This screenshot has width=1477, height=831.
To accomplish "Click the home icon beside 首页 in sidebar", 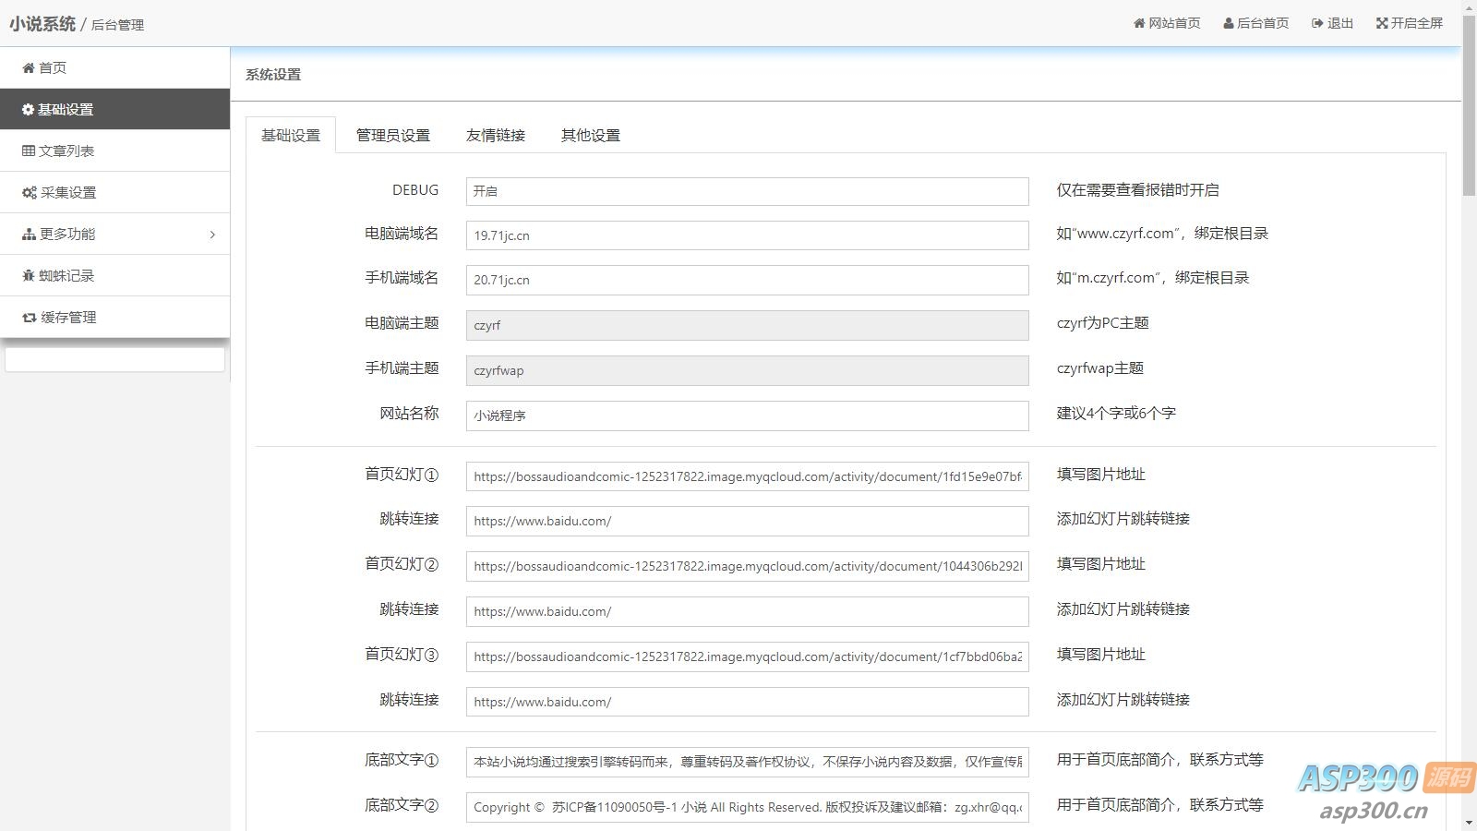I will tap(29, 68).
